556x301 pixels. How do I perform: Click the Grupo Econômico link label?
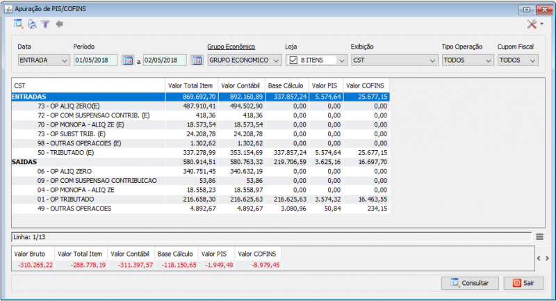[231, 47]
